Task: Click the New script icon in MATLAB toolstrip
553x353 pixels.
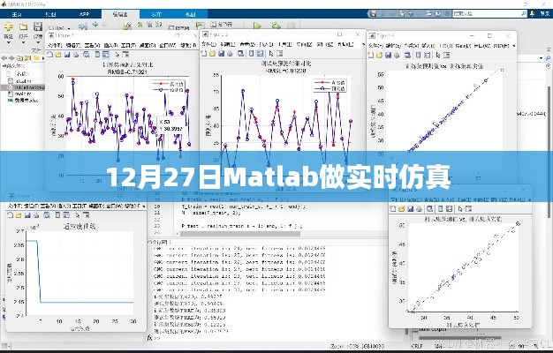Action: [7, 27]
